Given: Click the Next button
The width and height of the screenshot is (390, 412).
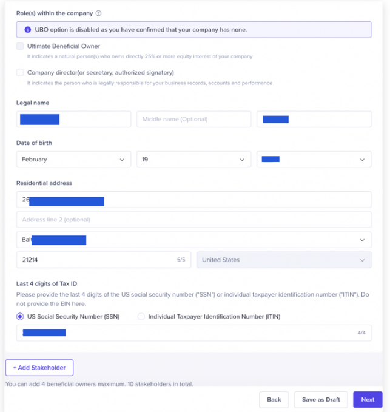Looking at the screenshot, I should 368,400.
